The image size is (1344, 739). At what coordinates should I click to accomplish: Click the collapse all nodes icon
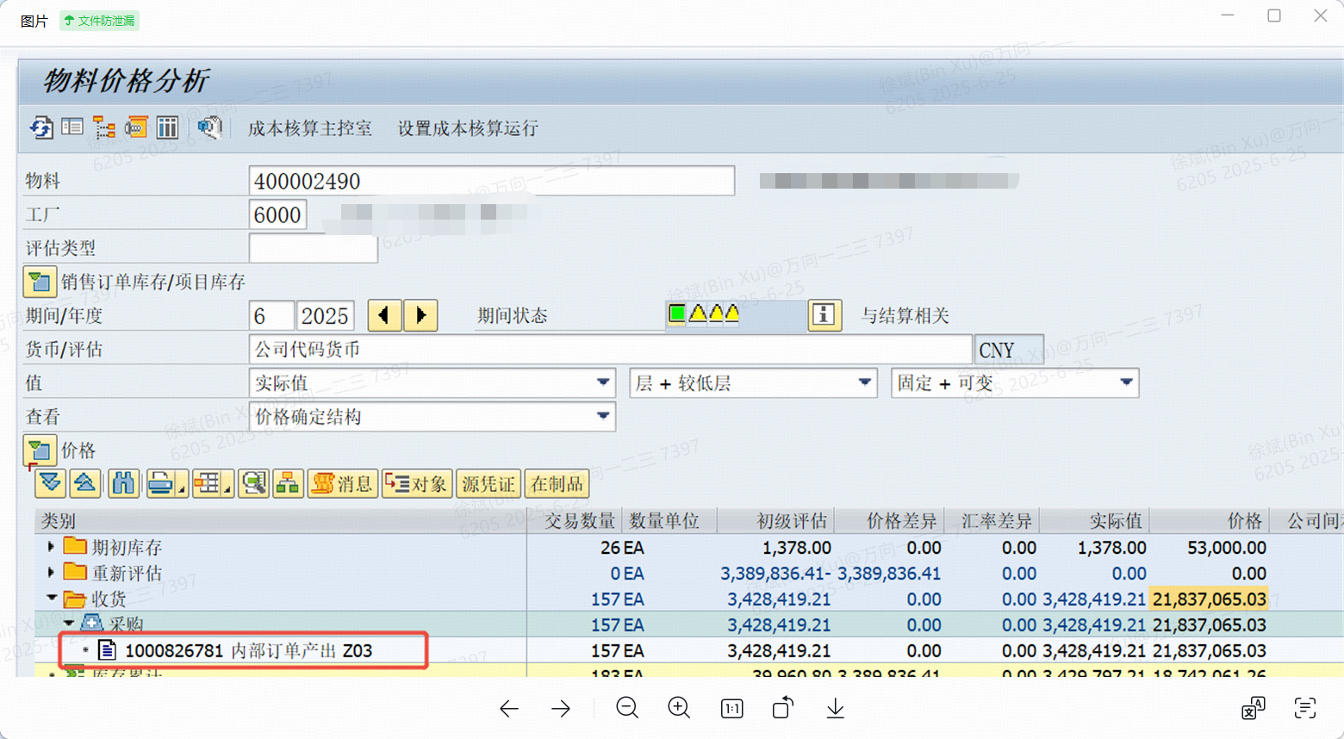point(84,483)
